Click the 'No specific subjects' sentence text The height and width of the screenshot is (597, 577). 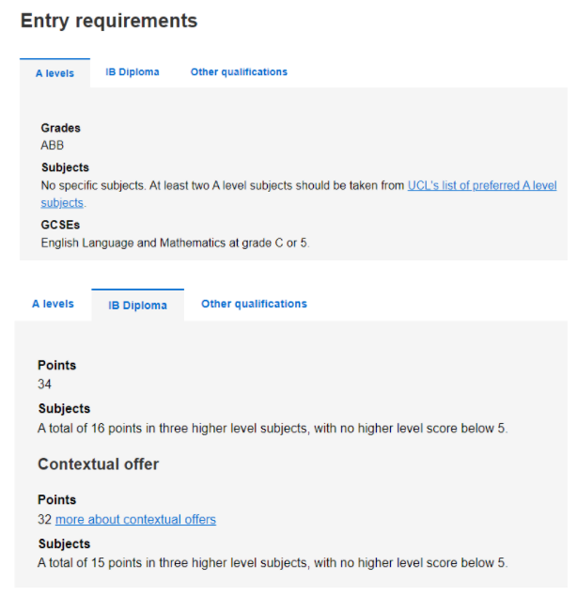93,185
